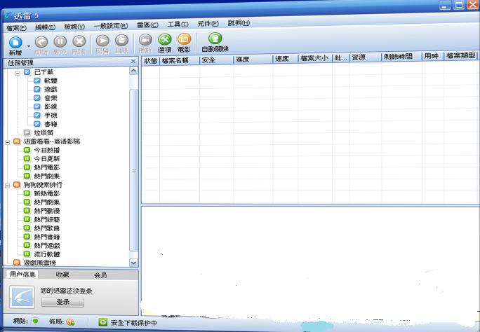480x332 pixels.
Task: Open the dropdown arrow beside 新增
Action: [29, 46]
